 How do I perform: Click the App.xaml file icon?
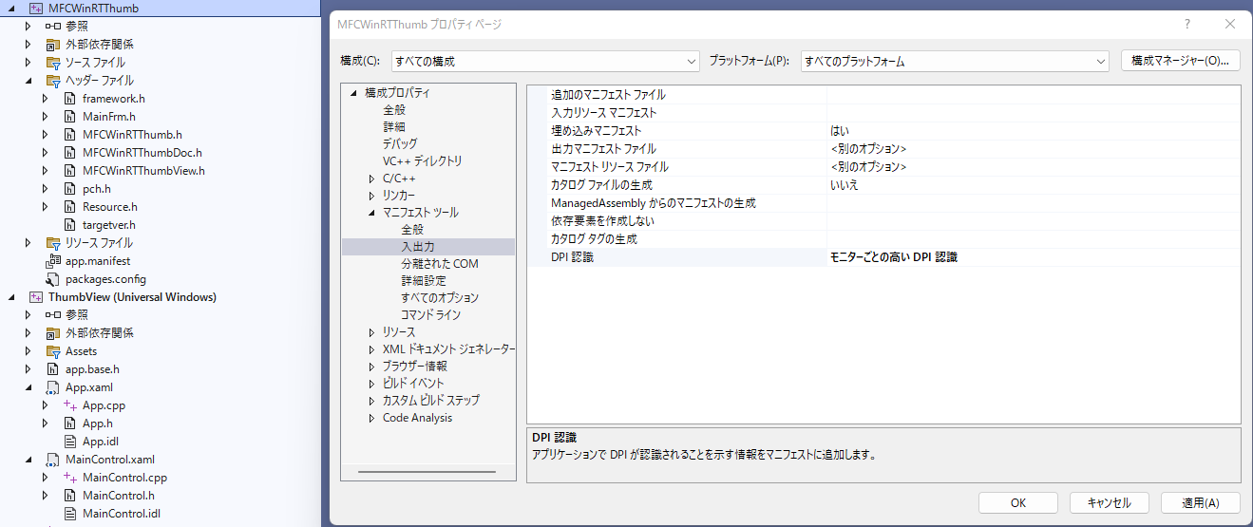coord(53,387)
